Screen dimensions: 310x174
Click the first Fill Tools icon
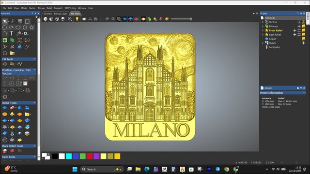click(x=5, y=64)
